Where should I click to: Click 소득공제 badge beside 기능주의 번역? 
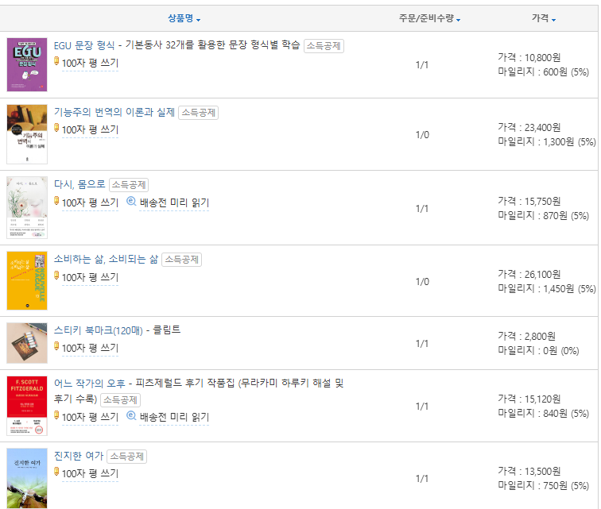pyautogui.click(x=199, y=113)
